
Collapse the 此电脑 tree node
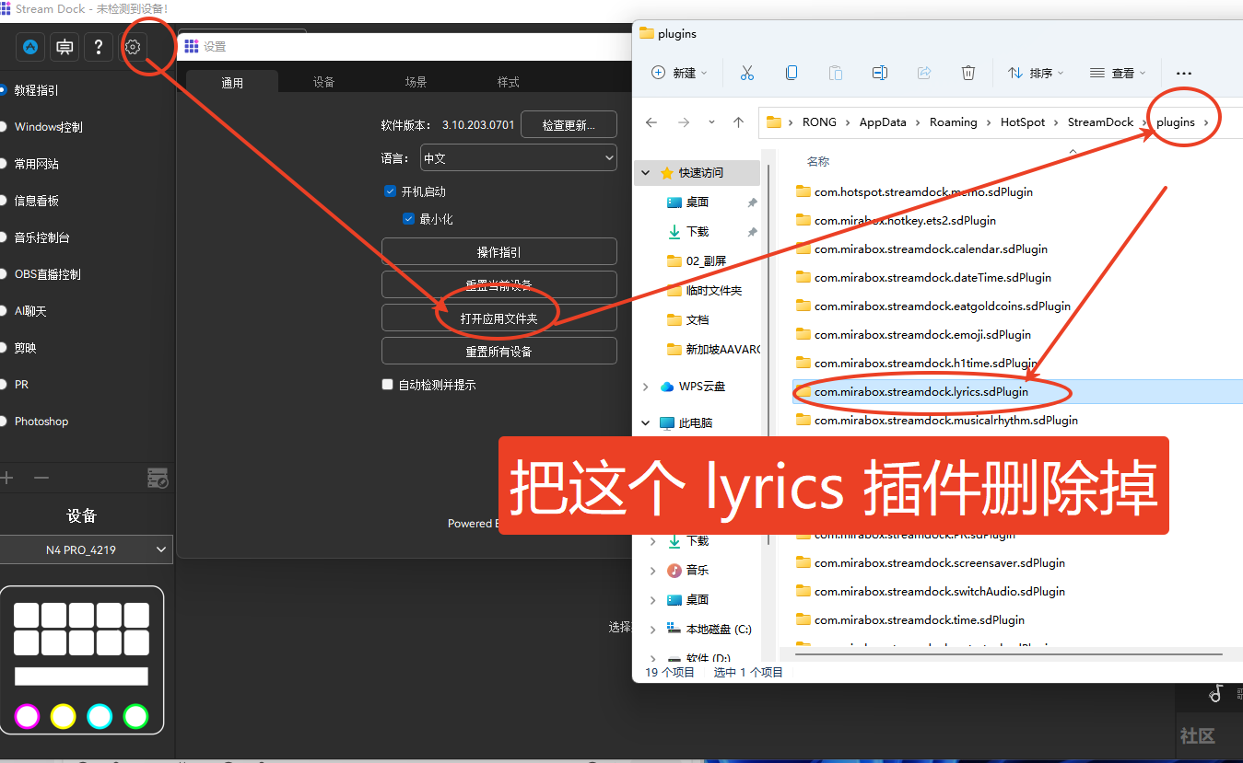pos(646,423)
